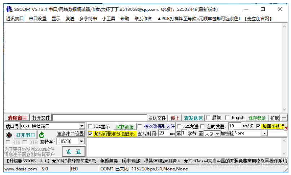The height and width of the screenshot is (175, 291).
Task: Click the 停止 stop button
Action: point(175,118)
